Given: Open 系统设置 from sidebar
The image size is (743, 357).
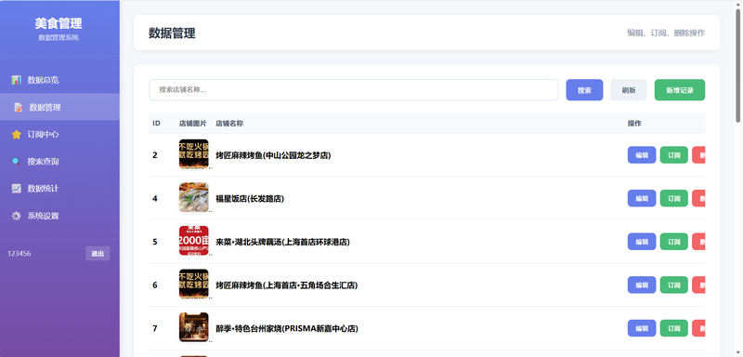Looking at the screenshot, I should [59, 216].
